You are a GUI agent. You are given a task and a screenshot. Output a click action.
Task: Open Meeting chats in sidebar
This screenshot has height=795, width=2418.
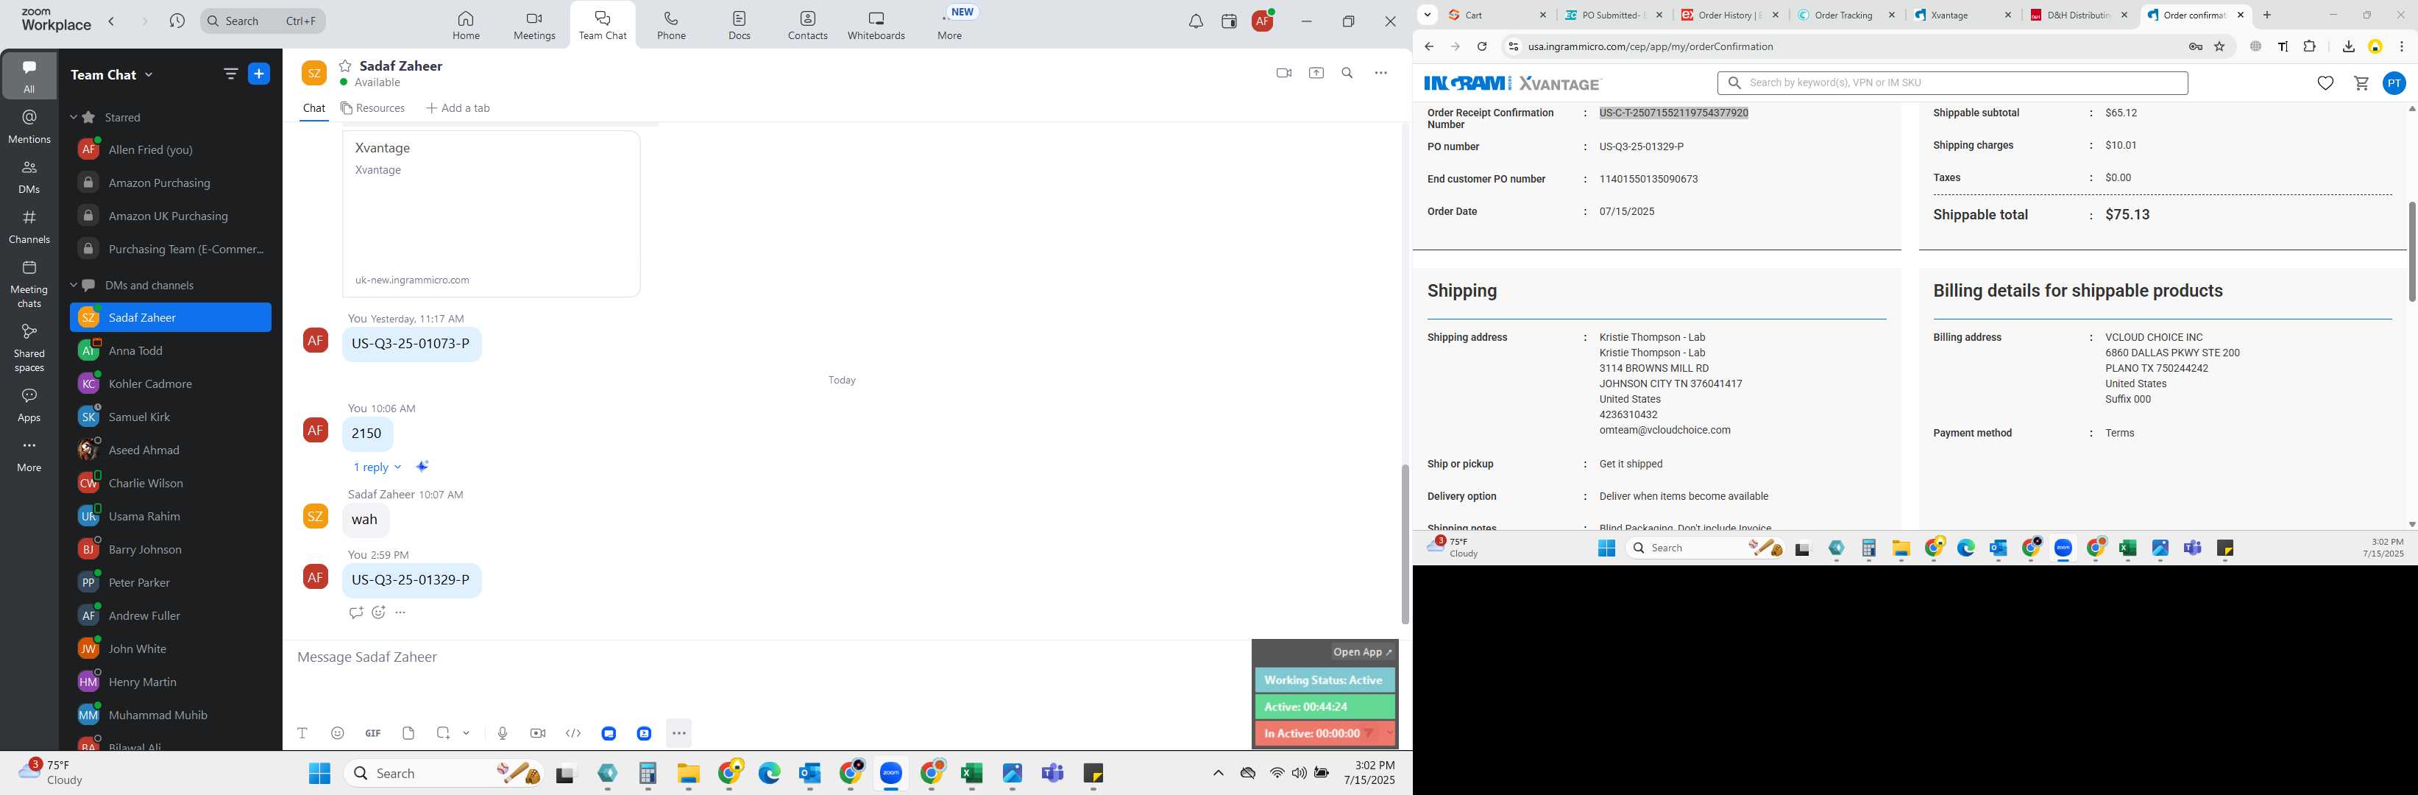click(x=29, y=283)
